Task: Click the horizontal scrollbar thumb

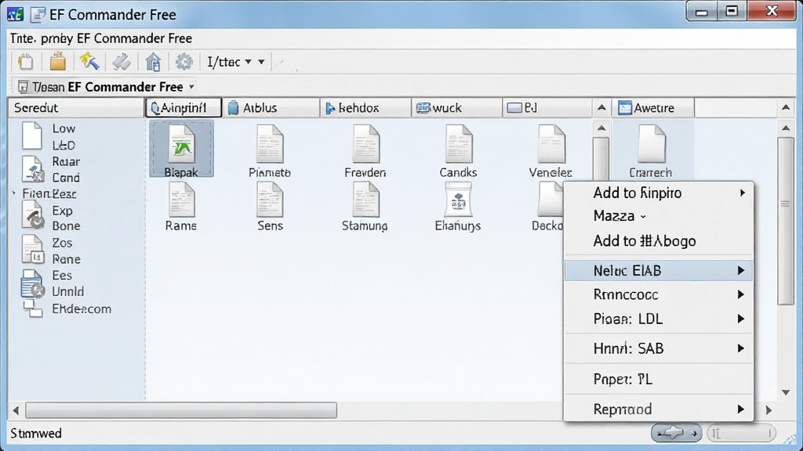Action: 181,410
